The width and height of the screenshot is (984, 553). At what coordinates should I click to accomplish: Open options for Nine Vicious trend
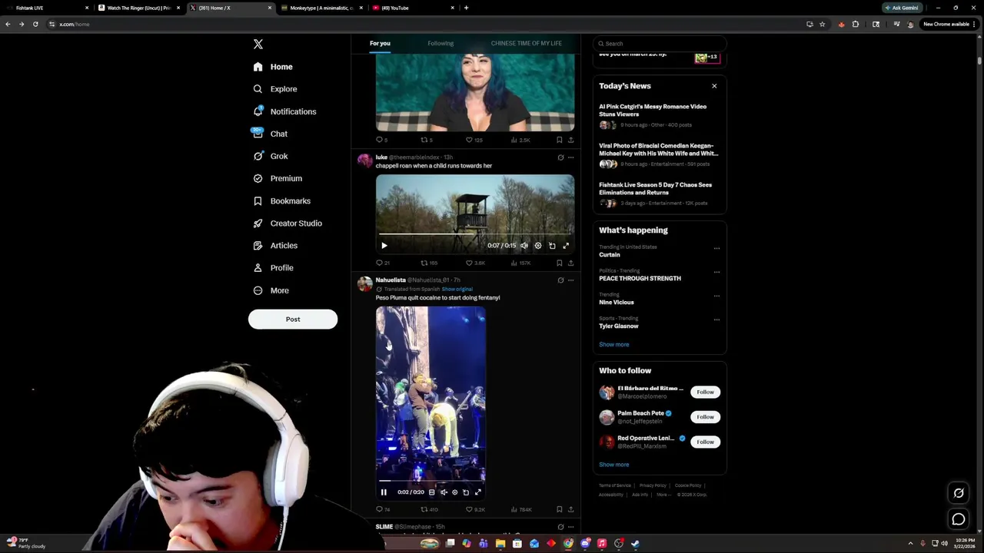716,296
